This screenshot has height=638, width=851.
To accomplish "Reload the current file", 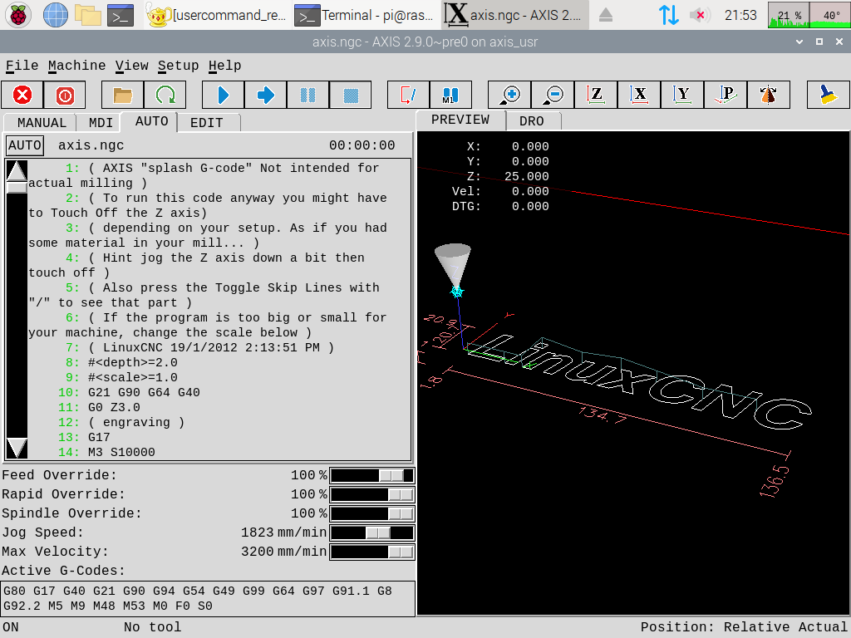I will click(165, 95).
